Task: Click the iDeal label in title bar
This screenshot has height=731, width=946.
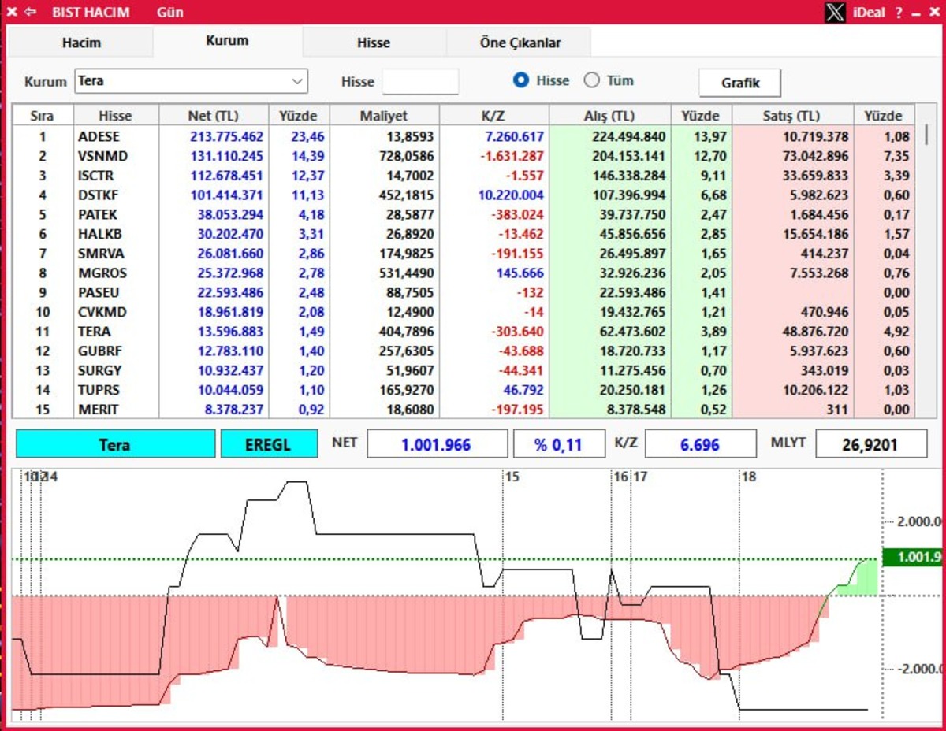Action: pyautogui.click(x=869, y=13)
